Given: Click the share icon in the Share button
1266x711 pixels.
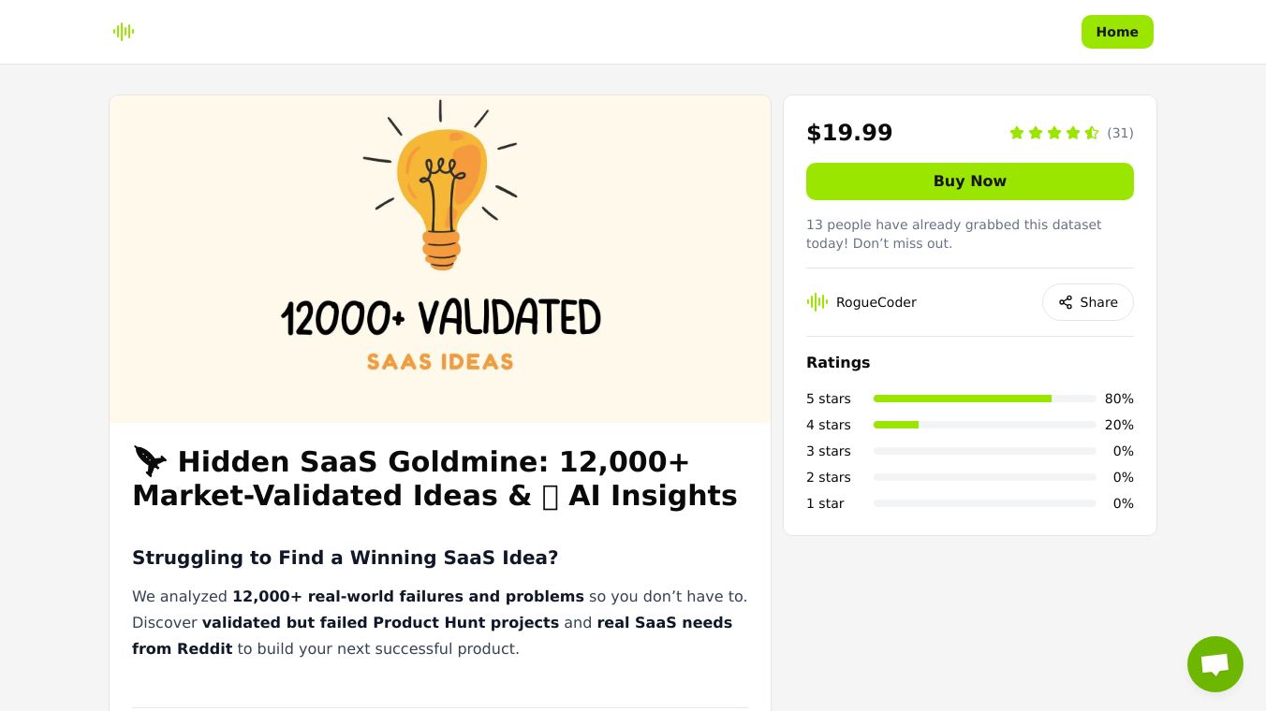Looking at the screenshot, I should [x=1066, y=302].
